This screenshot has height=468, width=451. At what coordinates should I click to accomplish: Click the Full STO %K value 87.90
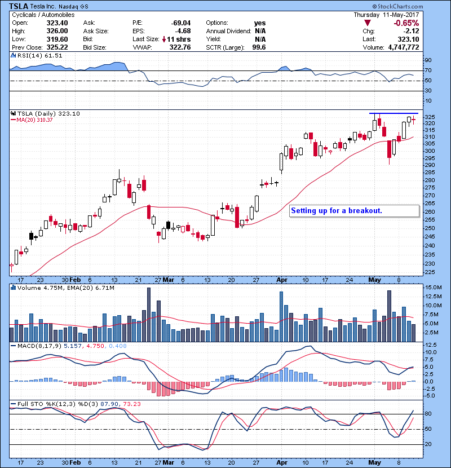pyautogui.click(x=109, y=404)
